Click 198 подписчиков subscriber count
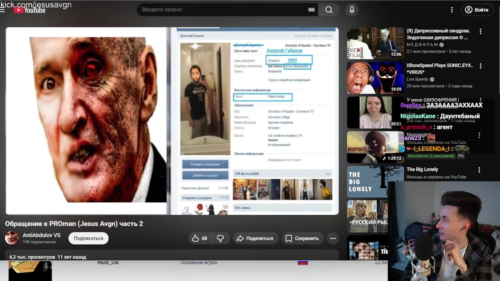 (39, 242)
